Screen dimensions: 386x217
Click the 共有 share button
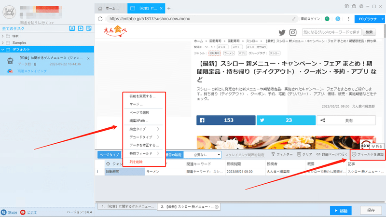(346, 120)
